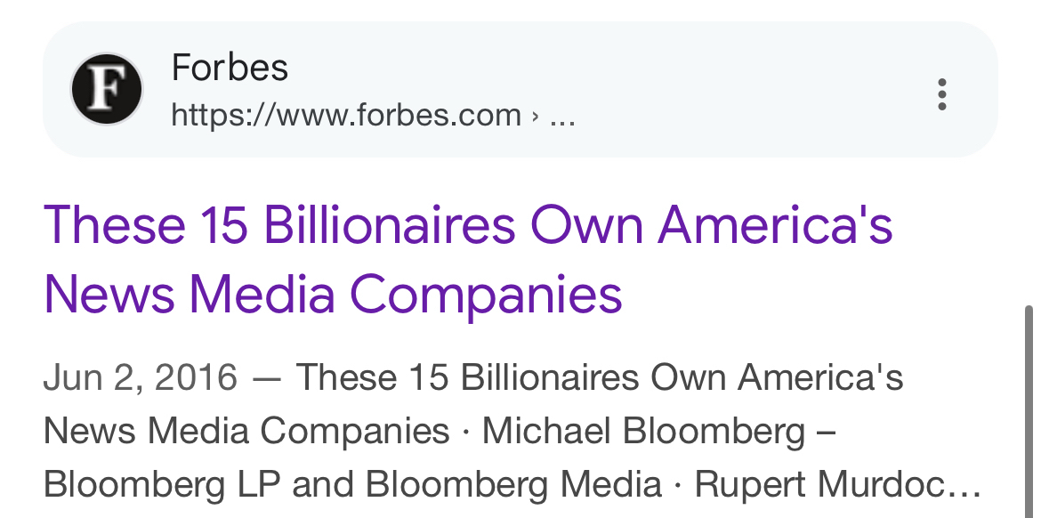Click the '›' separator after the Forbes URL
This screenshot has height=518, width=1041.
535,115
